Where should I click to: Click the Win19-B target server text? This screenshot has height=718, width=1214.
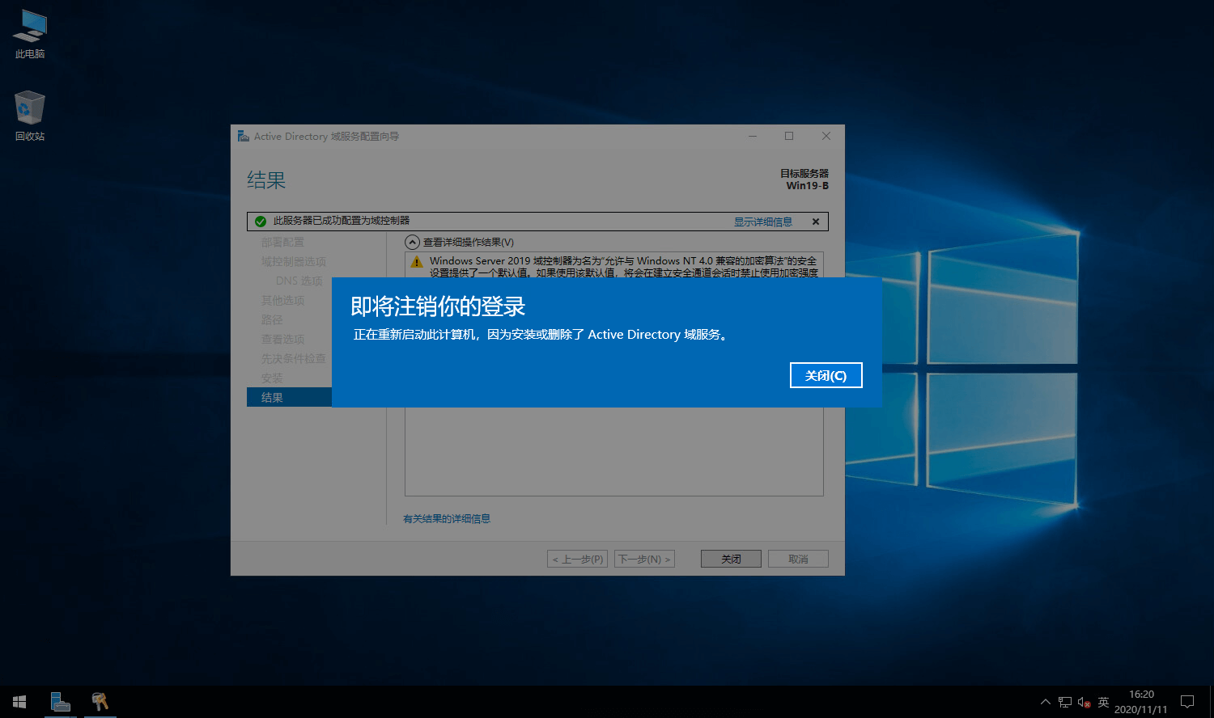(807, 185)
